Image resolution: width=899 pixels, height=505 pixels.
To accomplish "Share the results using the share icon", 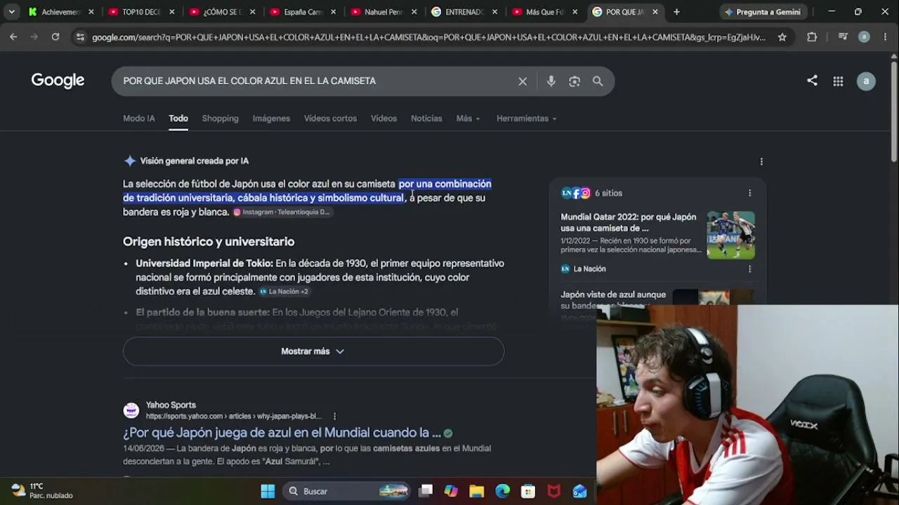I will click(x=812, y=81).
